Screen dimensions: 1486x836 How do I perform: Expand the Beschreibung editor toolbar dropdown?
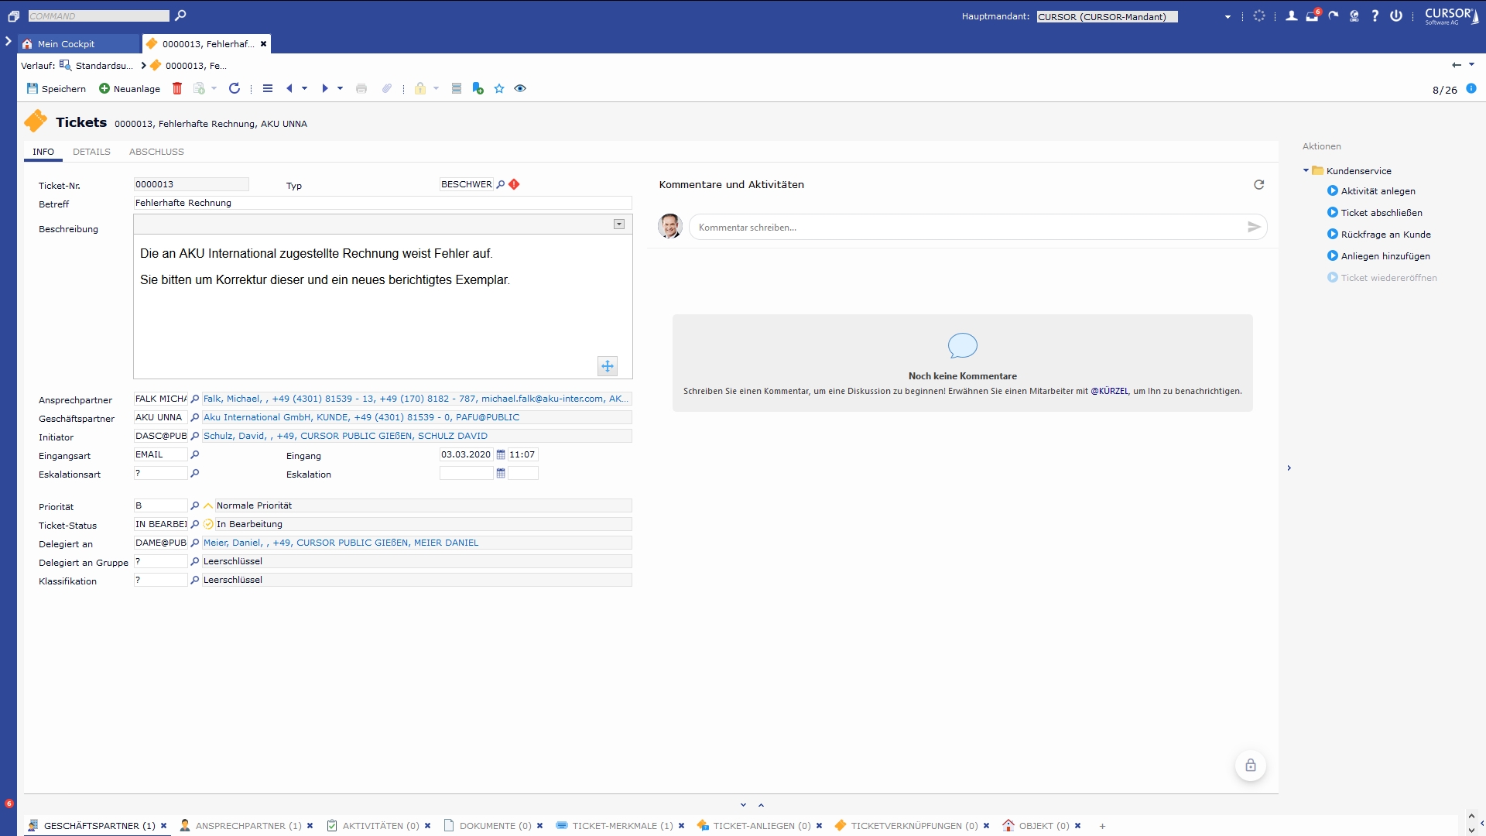pyautogui.click(x=619, y=224)
